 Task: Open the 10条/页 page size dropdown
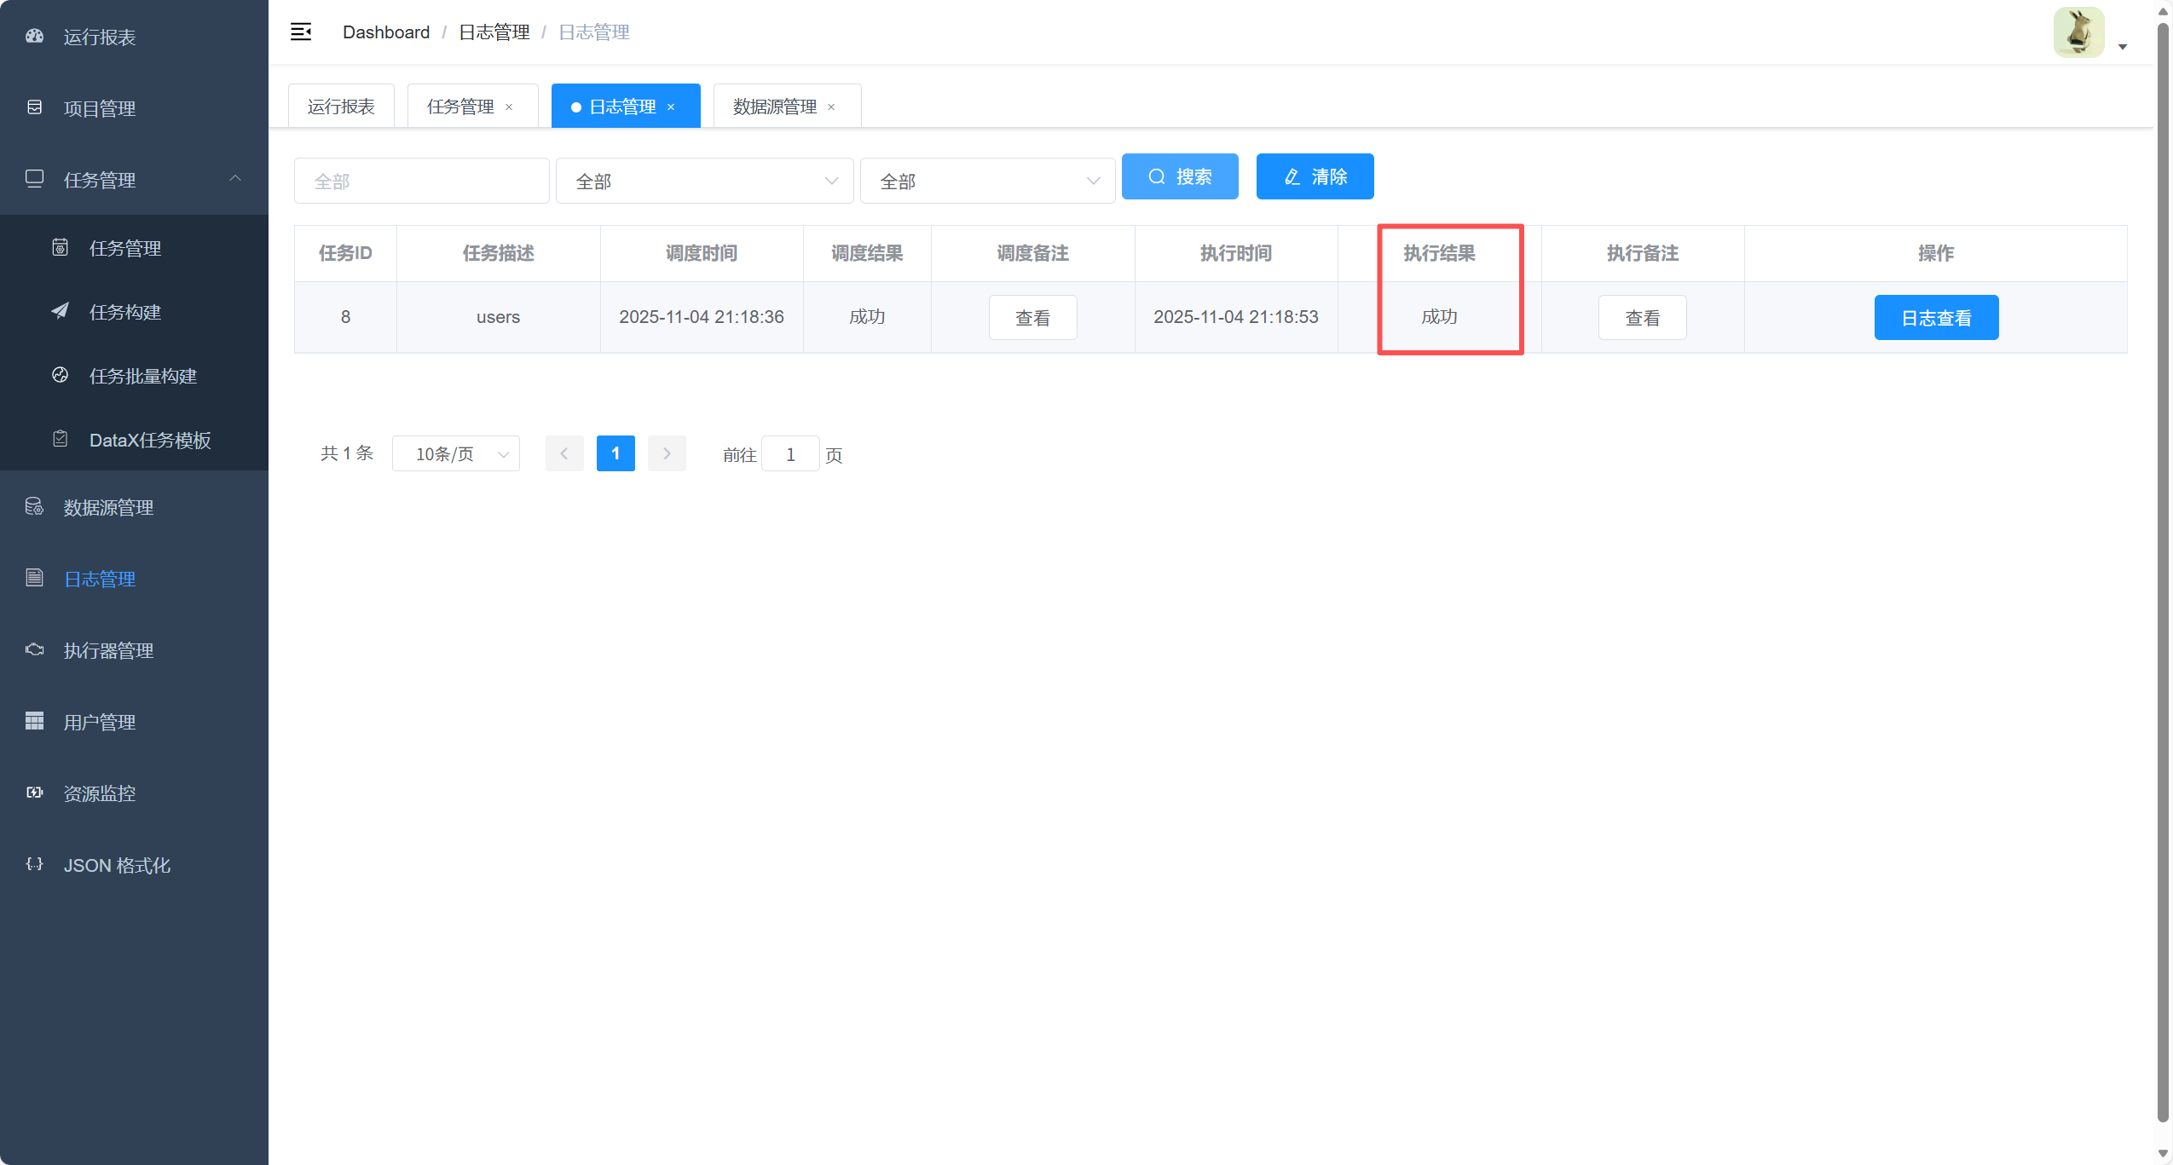click(x=456, y=454)
